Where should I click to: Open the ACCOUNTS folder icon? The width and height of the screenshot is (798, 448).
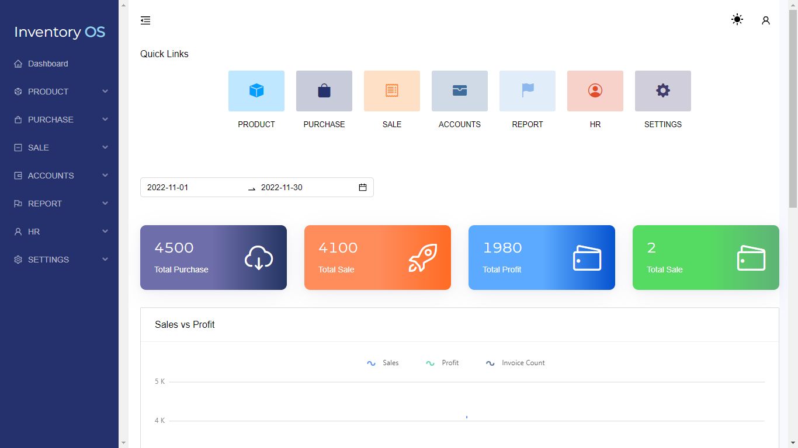pyautogui.click(x=459, y=91)
